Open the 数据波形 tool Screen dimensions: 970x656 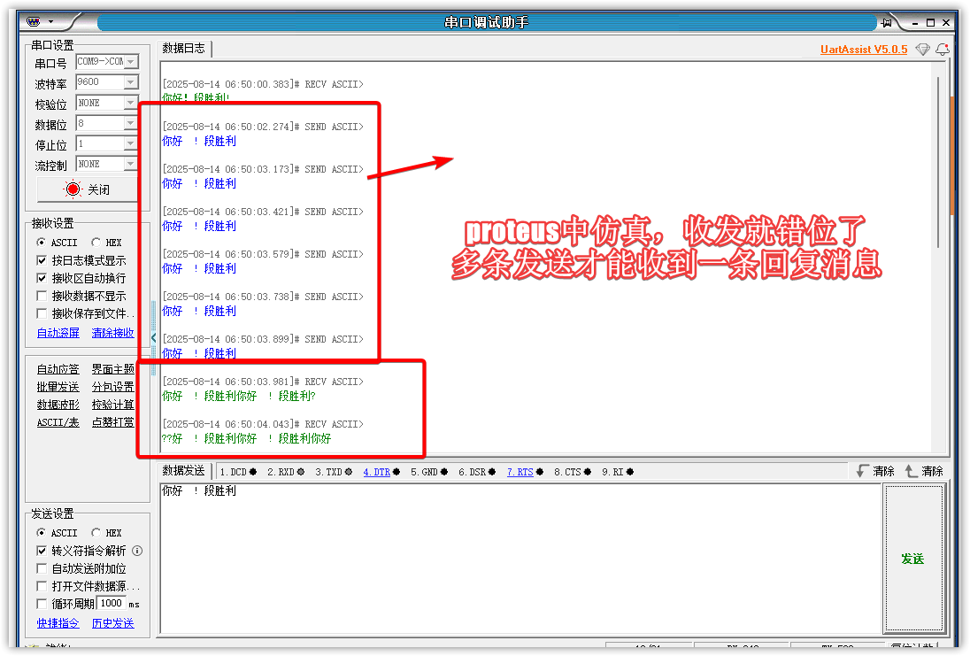58,405
